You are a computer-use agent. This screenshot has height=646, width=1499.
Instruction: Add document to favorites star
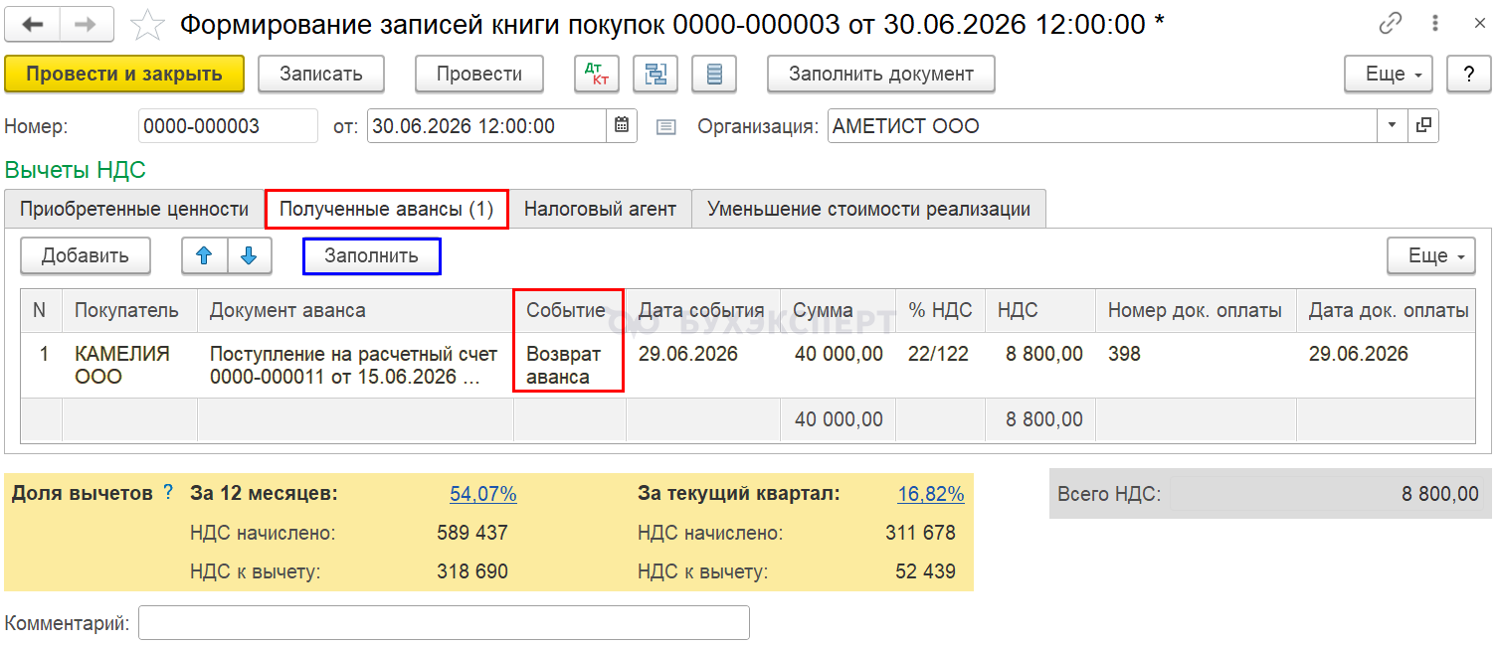[147, 25]
